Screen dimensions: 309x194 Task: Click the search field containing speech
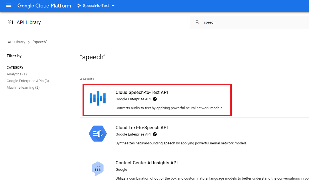[250, 22]
